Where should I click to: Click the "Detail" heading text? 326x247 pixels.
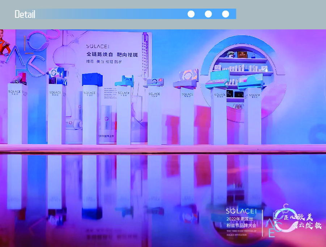coord(25,15)
